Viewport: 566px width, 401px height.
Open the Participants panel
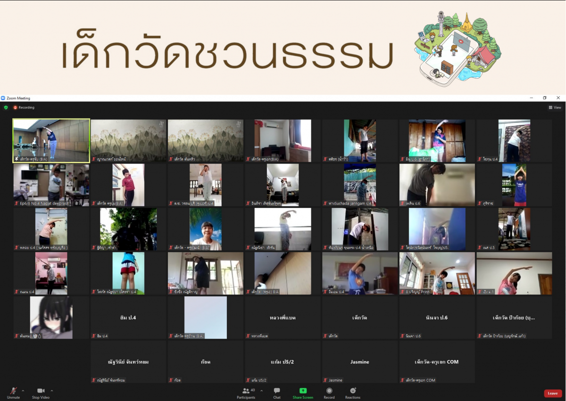click(x=246, y=391)
